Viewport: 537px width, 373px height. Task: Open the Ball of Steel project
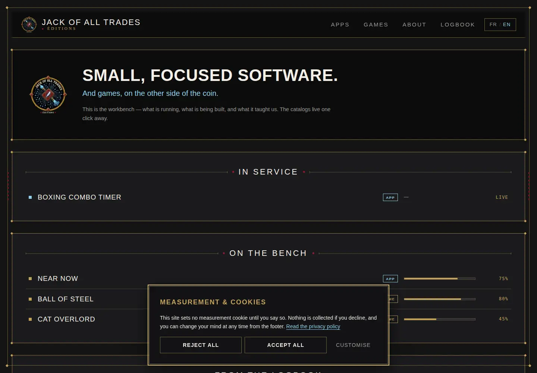[66, 299]
